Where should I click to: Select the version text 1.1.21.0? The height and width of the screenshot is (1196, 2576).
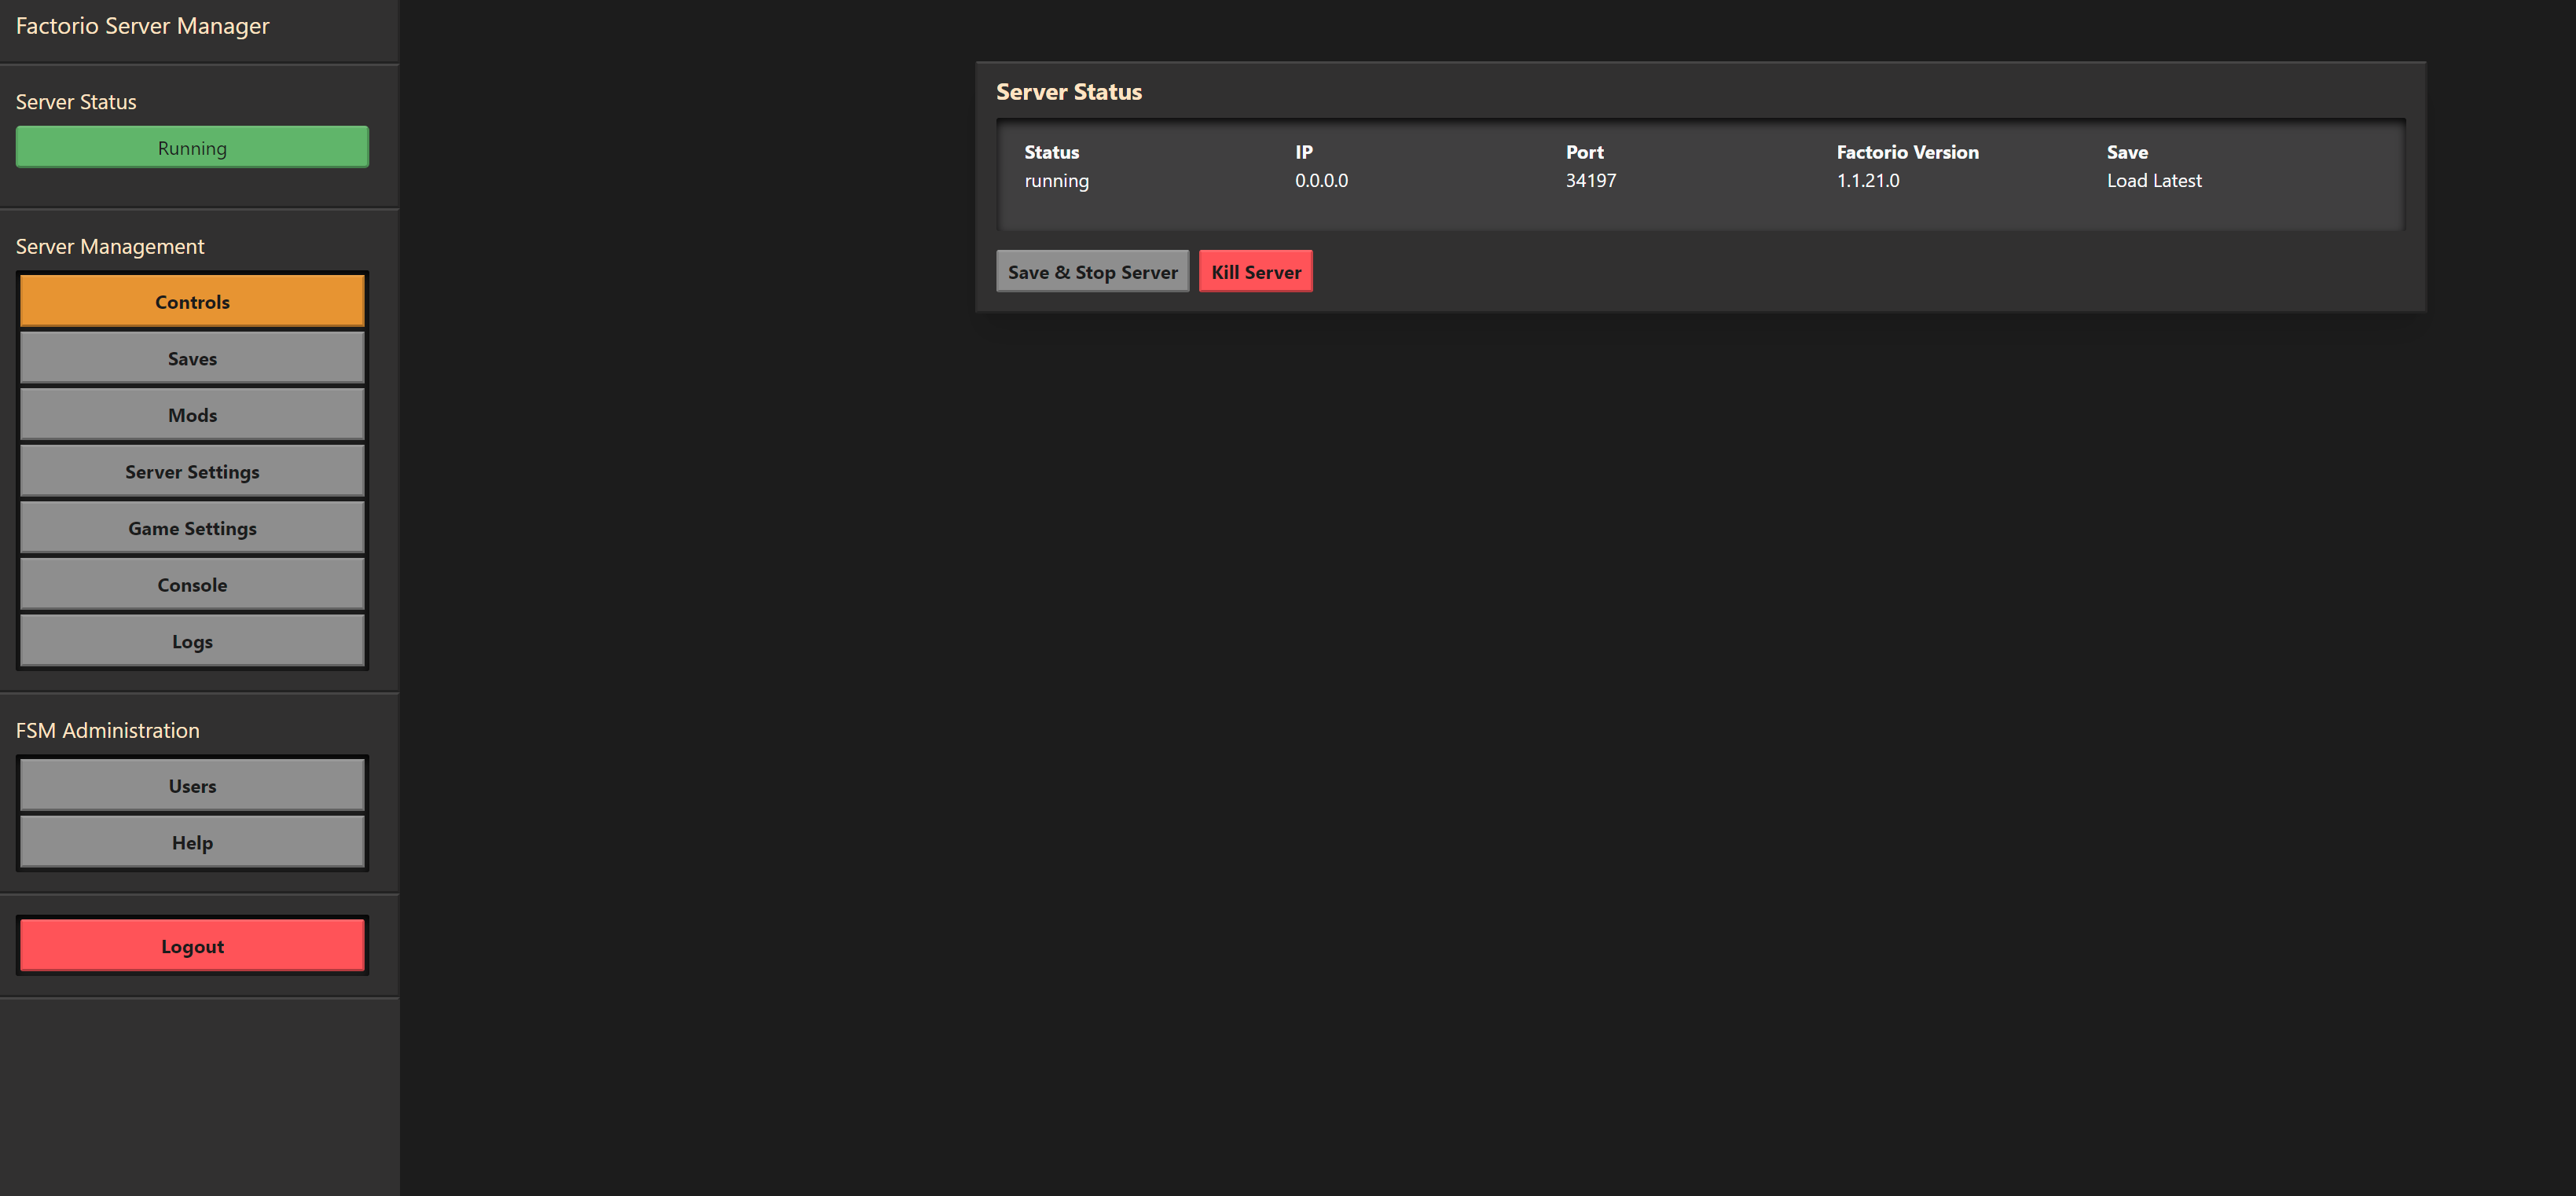[1867, 181]
